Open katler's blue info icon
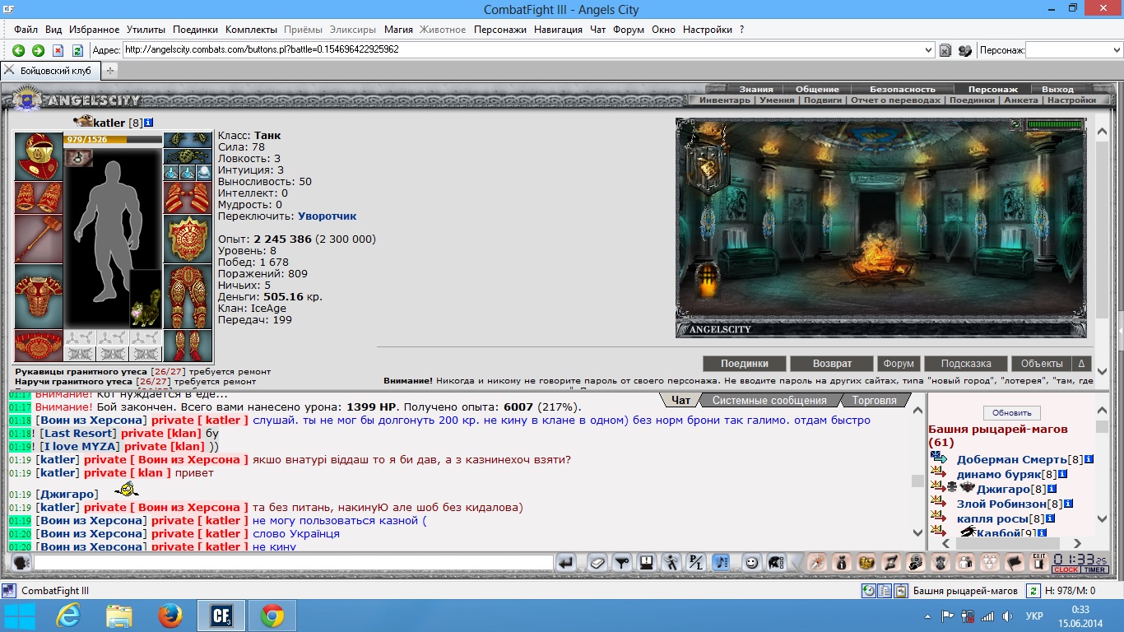 [x=149, y=123]
